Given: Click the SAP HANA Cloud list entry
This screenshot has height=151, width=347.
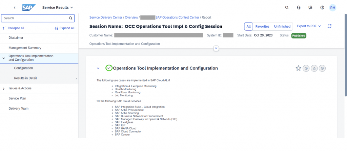Looking at the screenshot, I should pos(125,128).
